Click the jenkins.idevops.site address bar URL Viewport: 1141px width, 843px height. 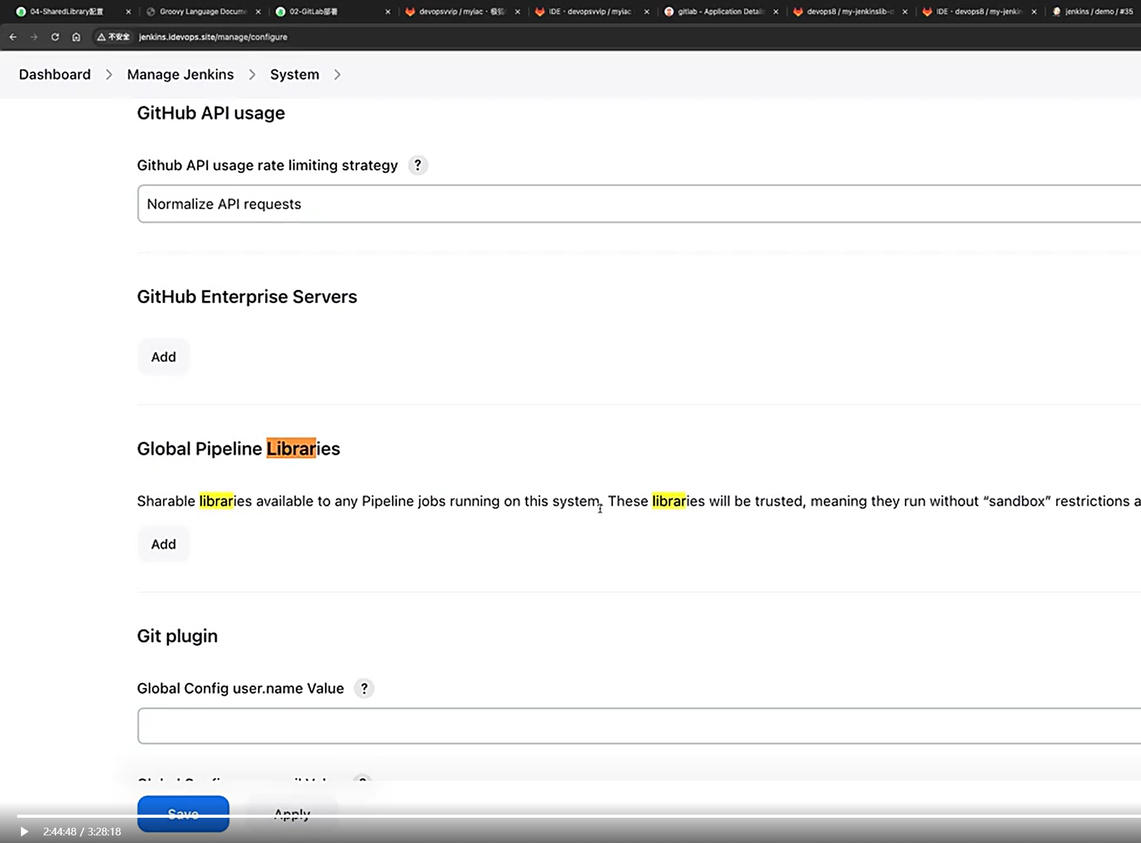pyautogui.click(x=213, y=37)
